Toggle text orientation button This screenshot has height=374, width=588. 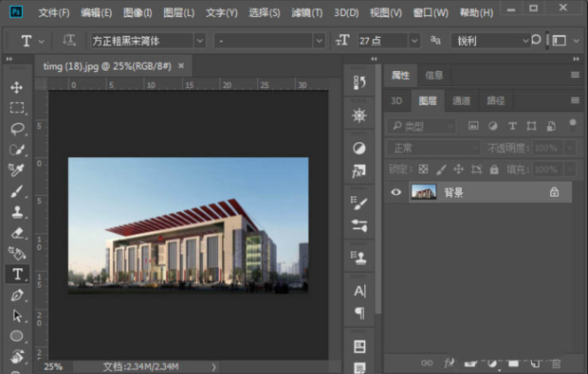pos(69,40)
